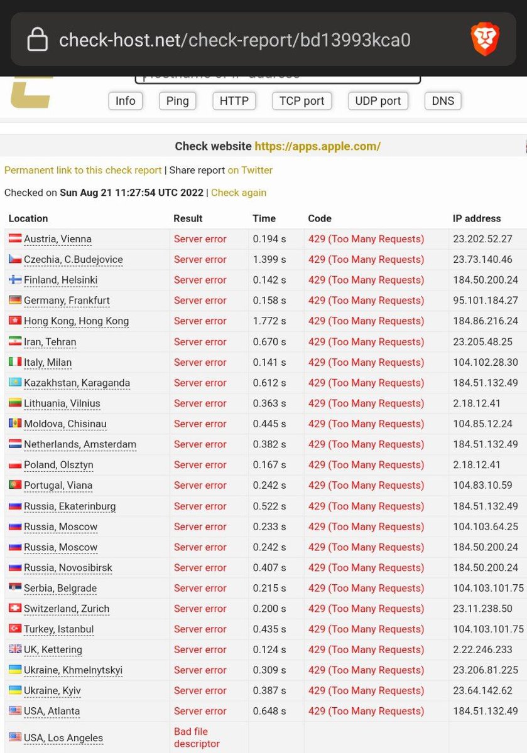The width and height of the screenshot is (527, 753).
Task: Open Finland, Helsinki location
Action: click(x=61, y=280)
